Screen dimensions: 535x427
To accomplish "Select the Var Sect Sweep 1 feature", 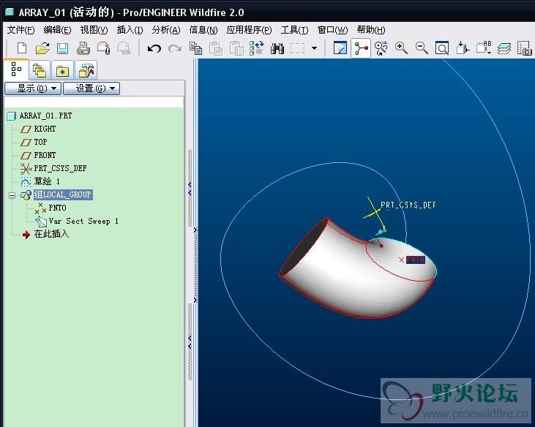I will [x=83, y=221].
